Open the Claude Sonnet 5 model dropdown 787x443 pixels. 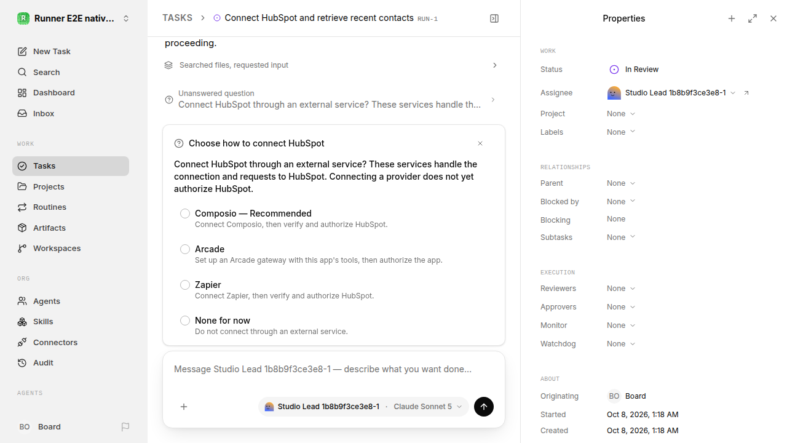click(x=428, y=407)
